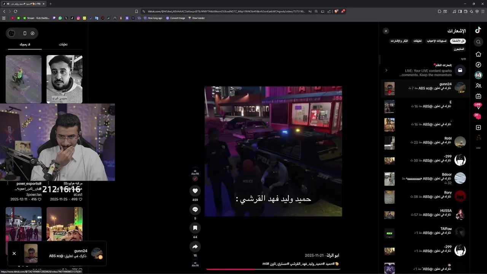Open How long ago bookmark
Image resolution: width=487 pixels, height=274 pixels.
pyautogui.click(x=153, y=18)
